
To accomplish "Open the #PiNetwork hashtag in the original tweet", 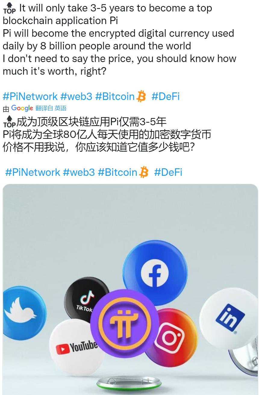I will (30, 96).
